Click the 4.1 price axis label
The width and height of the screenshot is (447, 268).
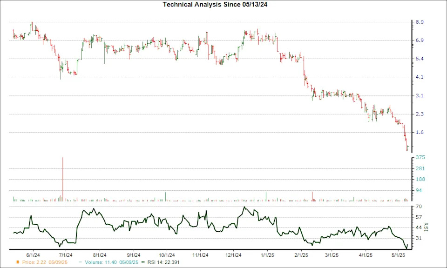[420, 77]
